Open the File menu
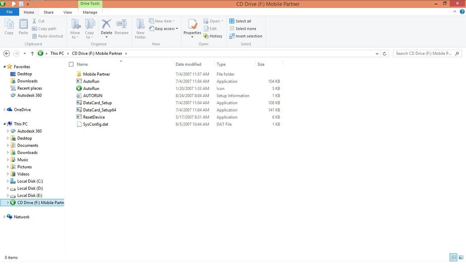This screenshot has width=466, height=278. click(x=9, y=12)
